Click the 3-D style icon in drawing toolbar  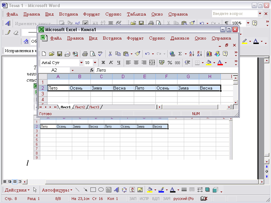[215, 190]
